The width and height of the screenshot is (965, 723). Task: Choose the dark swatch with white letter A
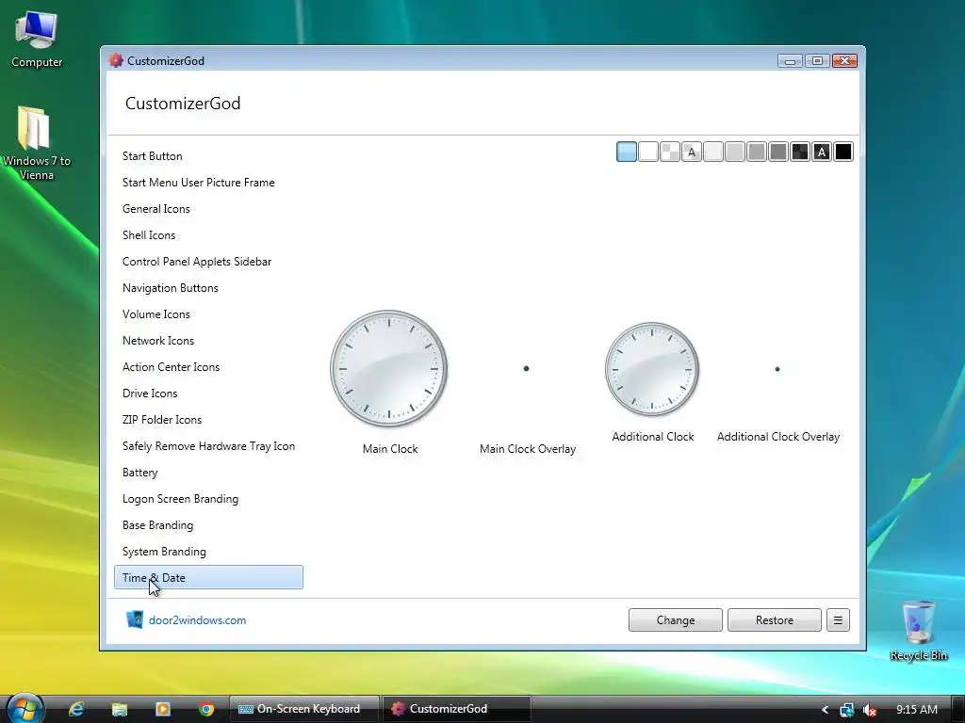[x=822, y=152]
